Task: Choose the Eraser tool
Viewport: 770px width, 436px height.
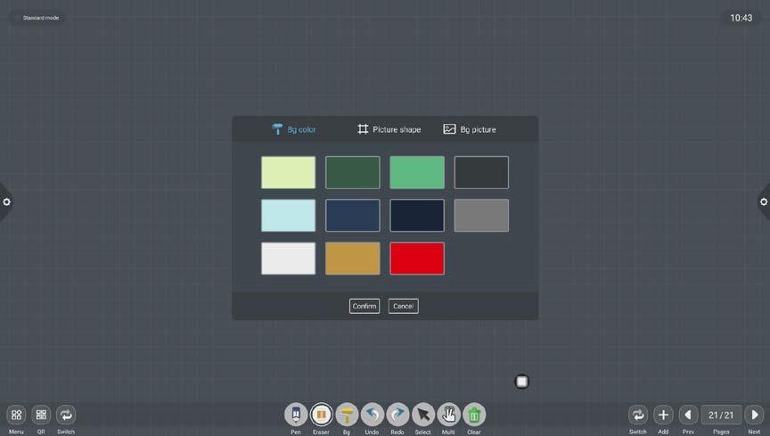Action: click(321, 415)
